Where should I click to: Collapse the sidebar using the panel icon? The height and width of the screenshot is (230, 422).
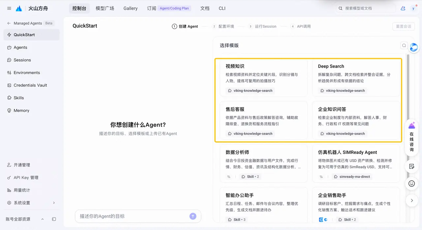pos(54,219)
